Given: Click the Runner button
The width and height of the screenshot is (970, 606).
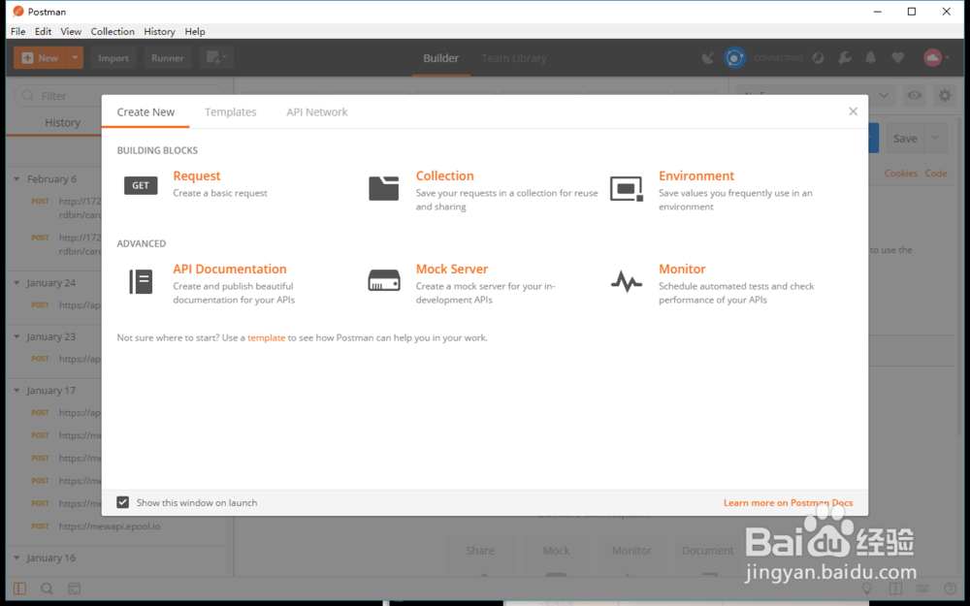Looking at the screenshot, I should pos(167,58).
